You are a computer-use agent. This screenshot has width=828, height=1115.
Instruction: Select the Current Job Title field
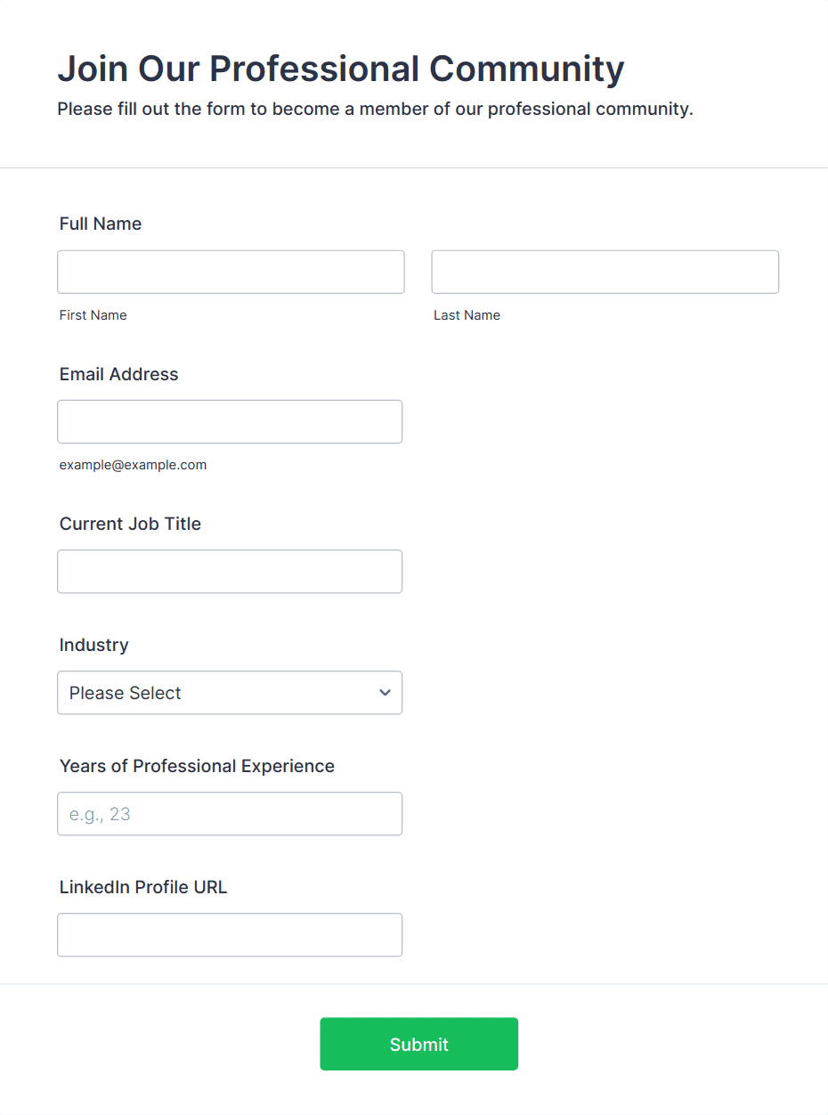point(230,571)
